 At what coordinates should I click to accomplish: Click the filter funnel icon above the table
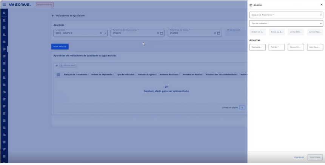tap(57, 66)
